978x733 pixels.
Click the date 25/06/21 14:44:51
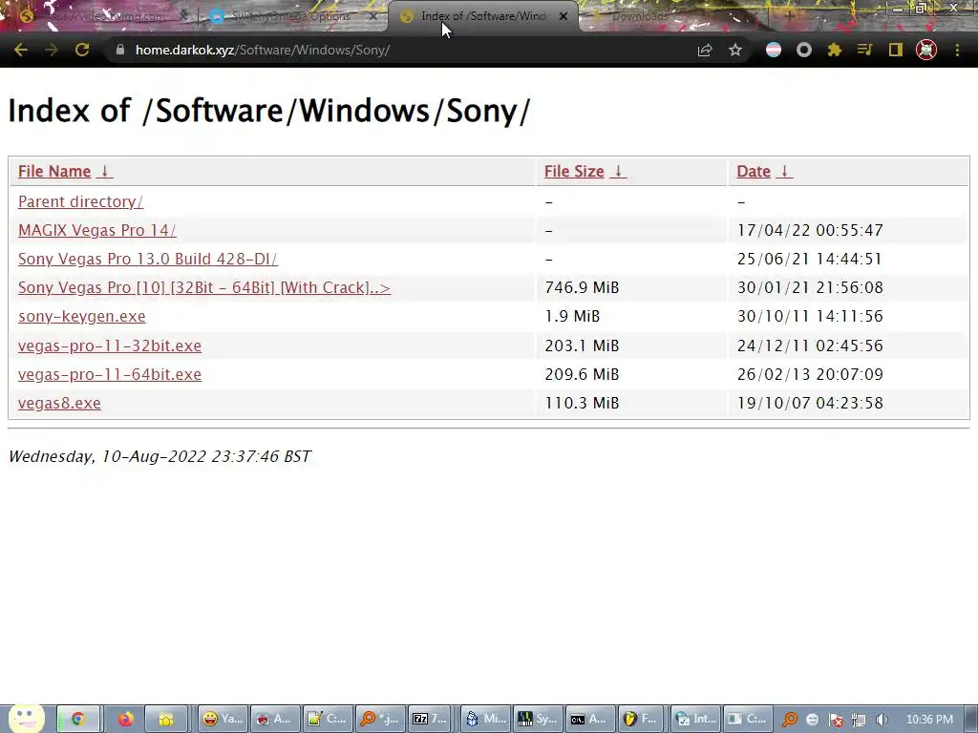pyautogui.click(x=810, y=259)
